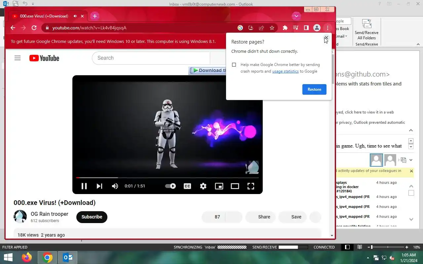Enable miniplayer mode
Image resolution: width=423 pixels, height=264 pixels.
pos(219,186)
